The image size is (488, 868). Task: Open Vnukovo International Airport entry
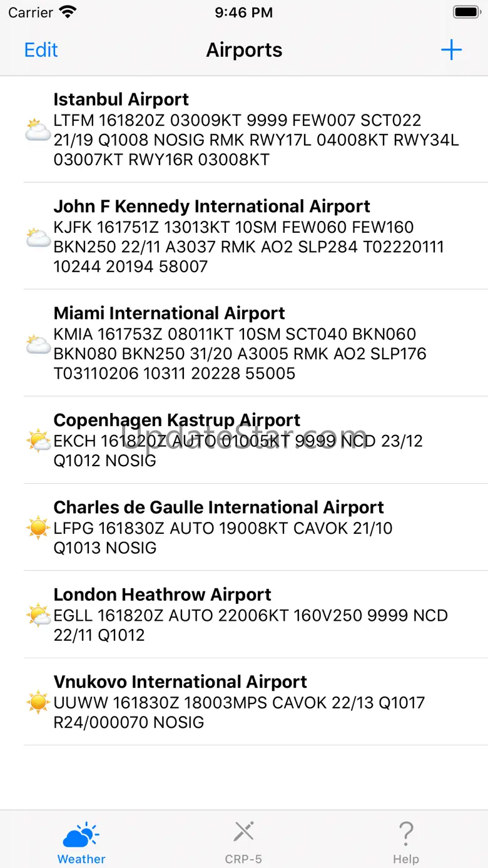[244, 702]
